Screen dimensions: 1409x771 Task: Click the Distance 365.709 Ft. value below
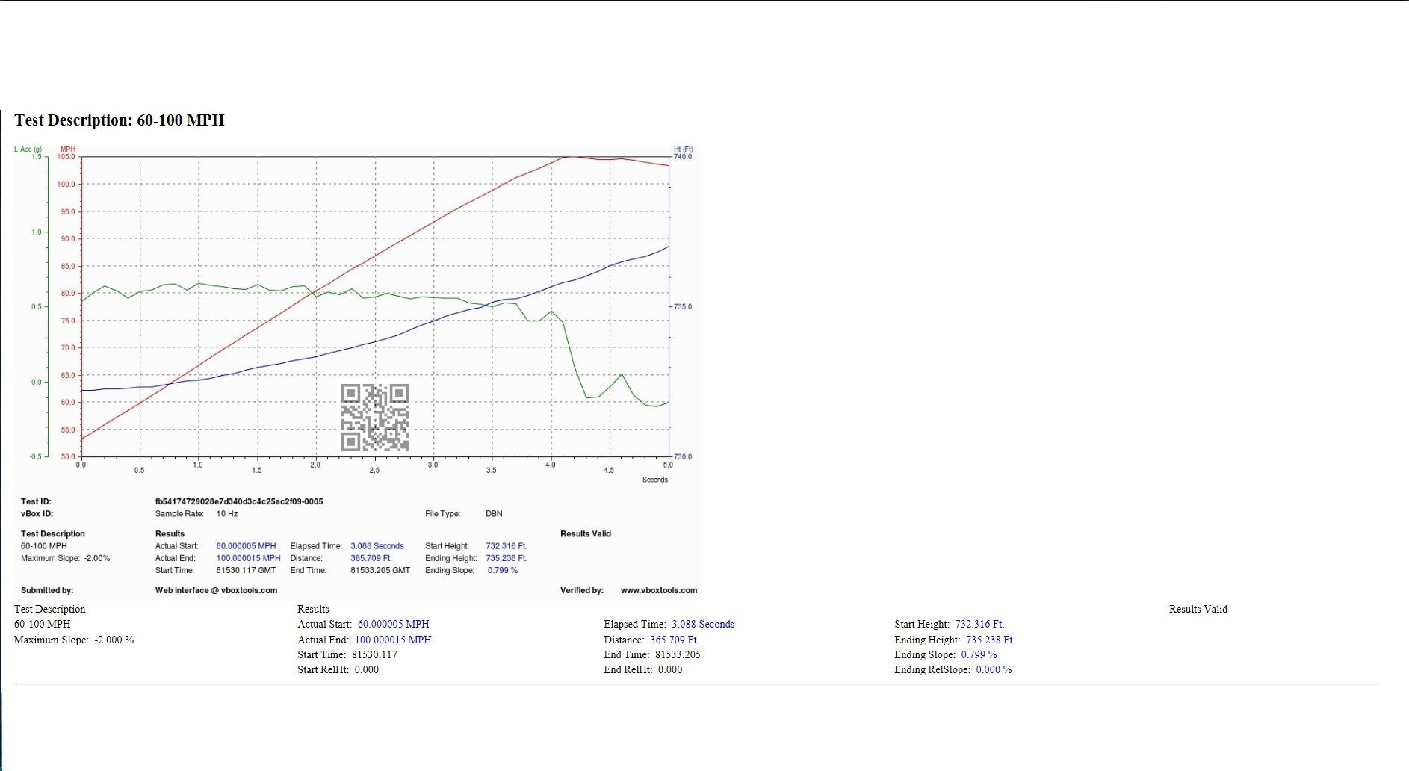[674, 640]
